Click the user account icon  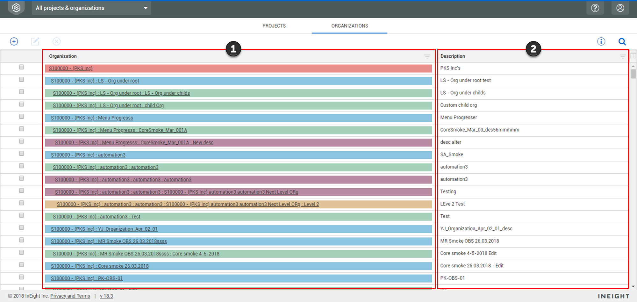[620, 8]
